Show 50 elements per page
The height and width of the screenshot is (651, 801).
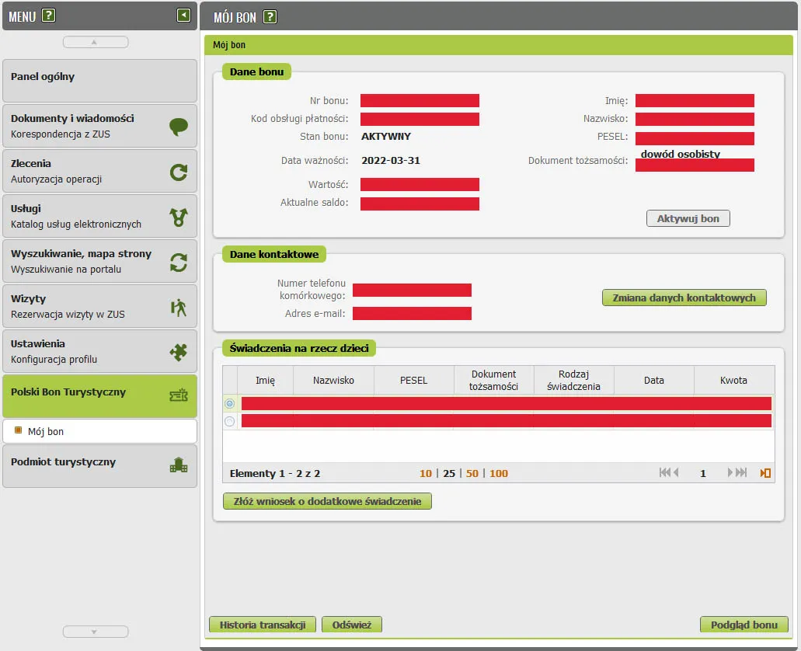pyautogui.click(x=472, y=473)
